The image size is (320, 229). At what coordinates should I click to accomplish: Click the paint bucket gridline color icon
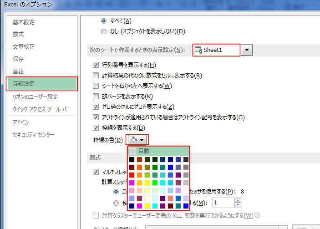pyautogui.click(x=134, y=140)
